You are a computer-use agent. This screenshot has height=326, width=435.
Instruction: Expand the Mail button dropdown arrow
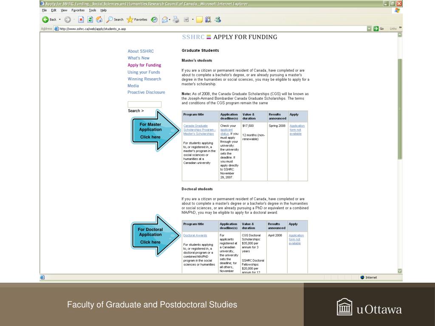pos(169,20)
